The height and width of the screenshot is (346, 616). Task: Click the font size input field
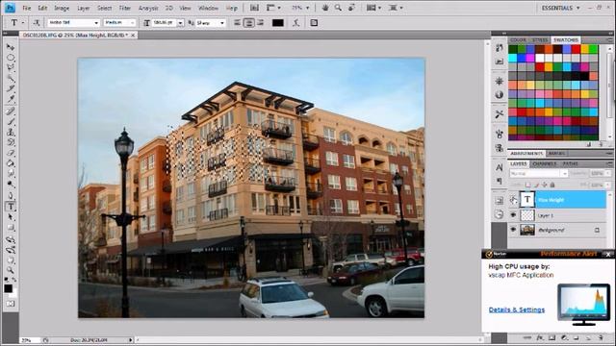164,23
